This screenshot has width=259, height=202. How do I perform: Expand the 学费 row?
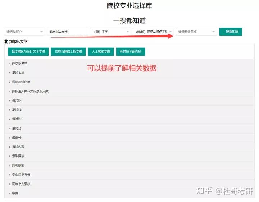129,193
